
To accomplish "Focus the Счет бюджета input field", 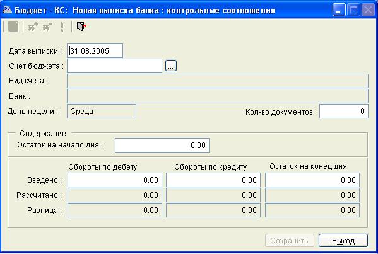I will pos(114,66).
